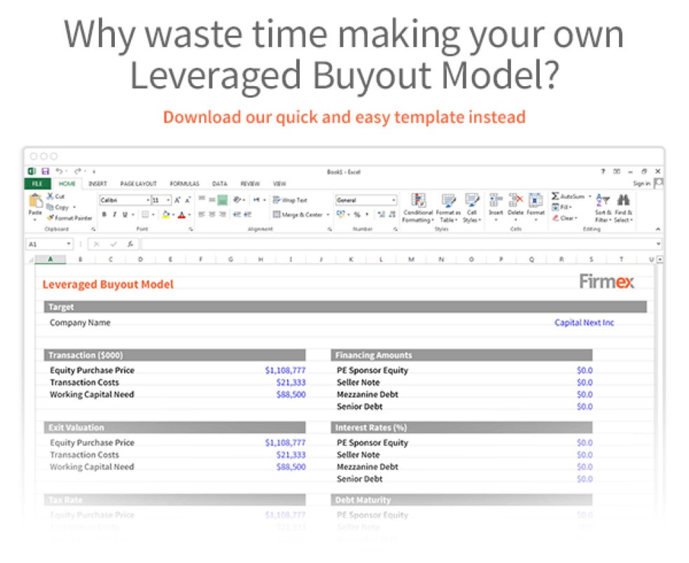The width and height of the screenshot is (689, 563).
Task: Toggle italic formatting
Action: coord(113,213)
